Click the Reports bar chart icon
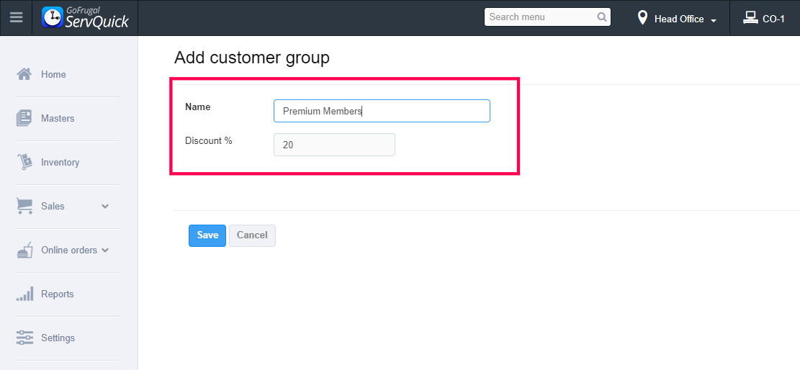The width and height of the screenshot is (800, 370). [24, 294]
